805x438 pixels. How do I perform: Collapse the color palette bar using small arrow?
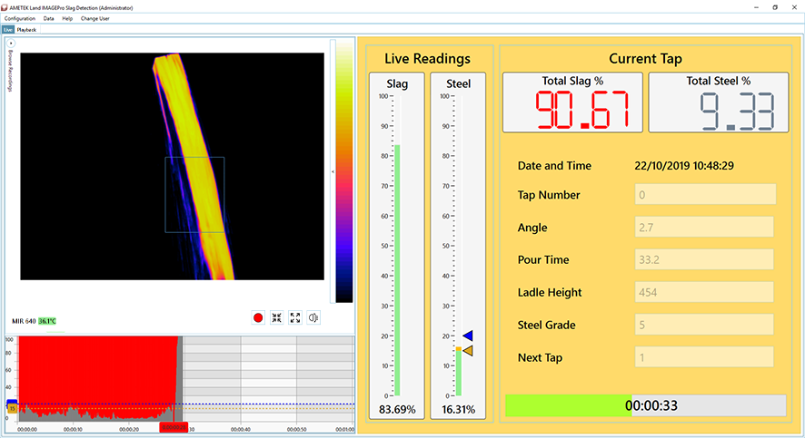332,171
